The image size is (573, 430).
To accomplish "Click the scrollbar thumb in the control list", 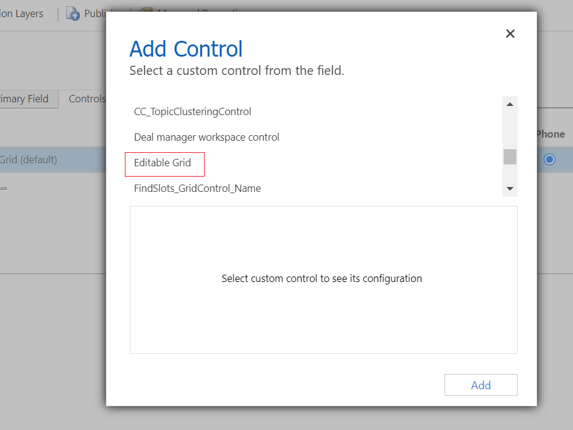I will click(510, 157).
